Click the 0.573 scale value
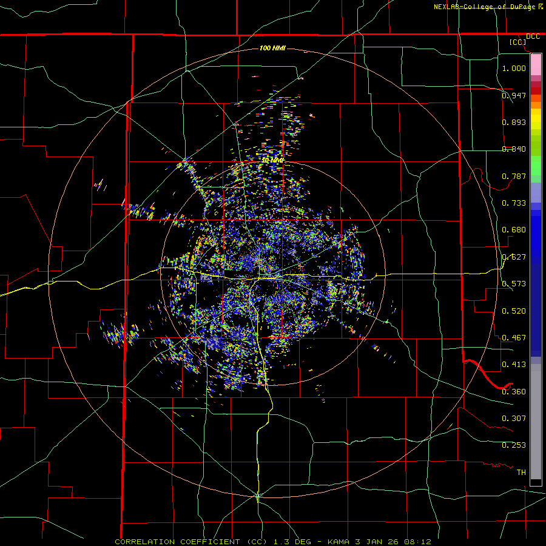Screen dimensions: 546x546 514,284
